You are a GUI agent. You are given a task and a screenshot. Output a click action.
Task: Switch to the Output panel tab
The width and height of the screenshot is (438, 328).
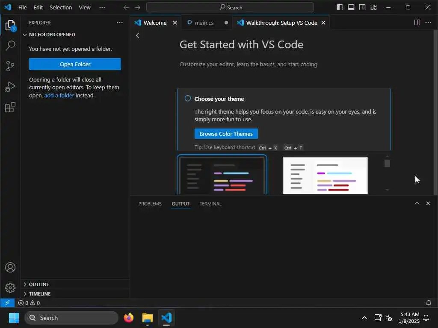(181, 204)
